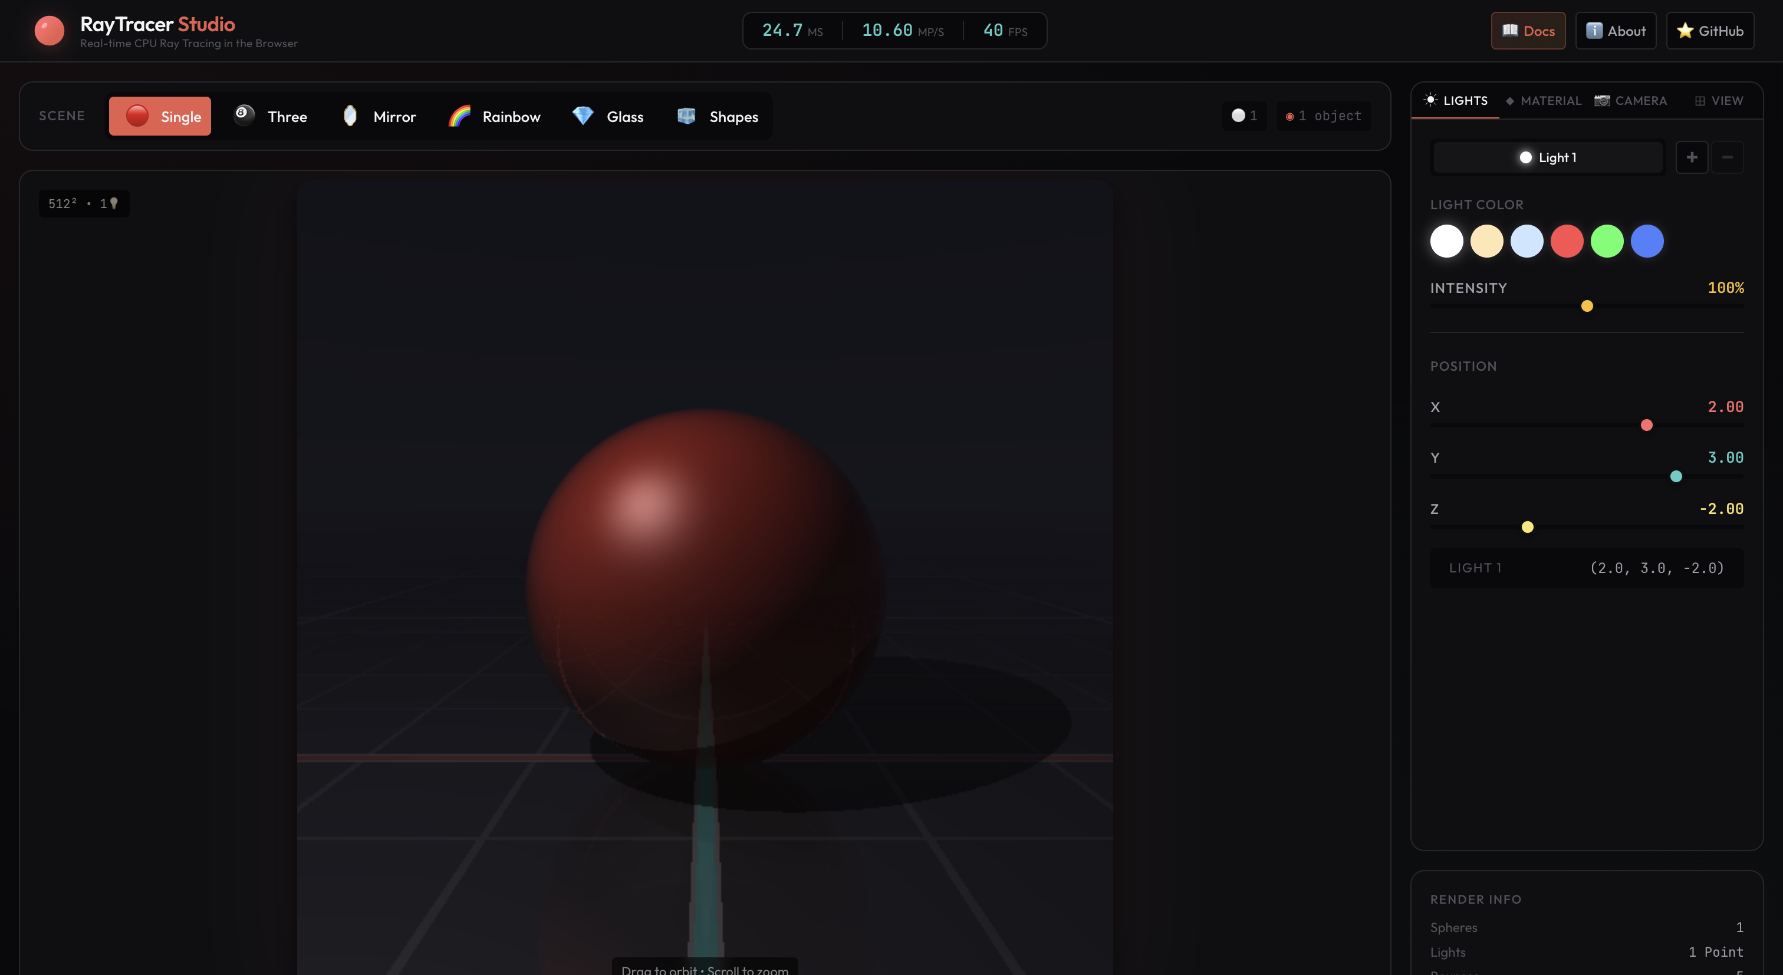Load the Three spheres scene
The image size is (1783, 975).
pyautogui.click(x=271, y=116)
